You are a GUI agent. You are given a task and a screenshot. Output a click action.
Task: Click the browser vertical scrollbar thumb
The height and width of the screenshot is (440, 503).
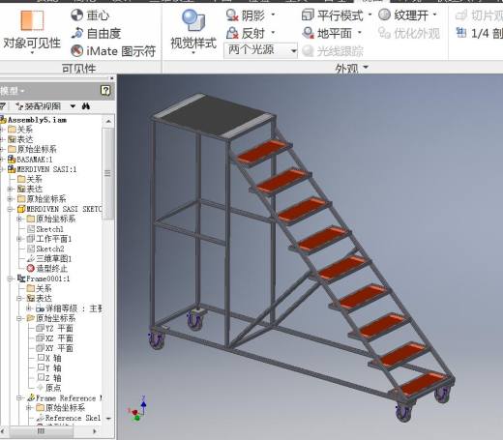pyautogui.click(x=108, y=173)
